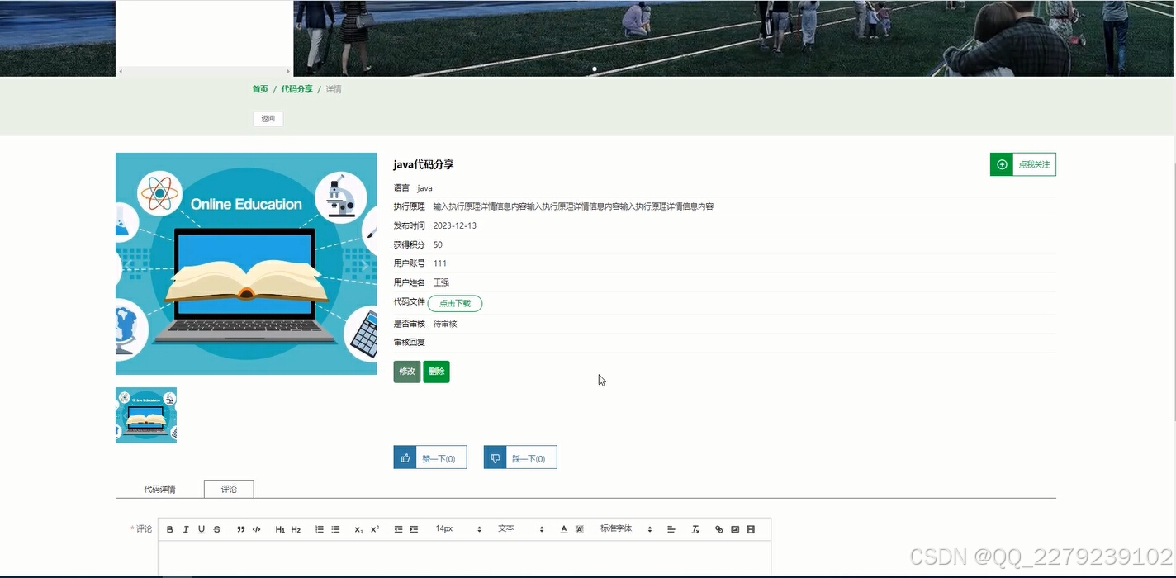This screenshot has height=578, width=1176.
Task: Apply strikethrough in the comment editor
Action: pyautogui.click(x=216, y=528)
